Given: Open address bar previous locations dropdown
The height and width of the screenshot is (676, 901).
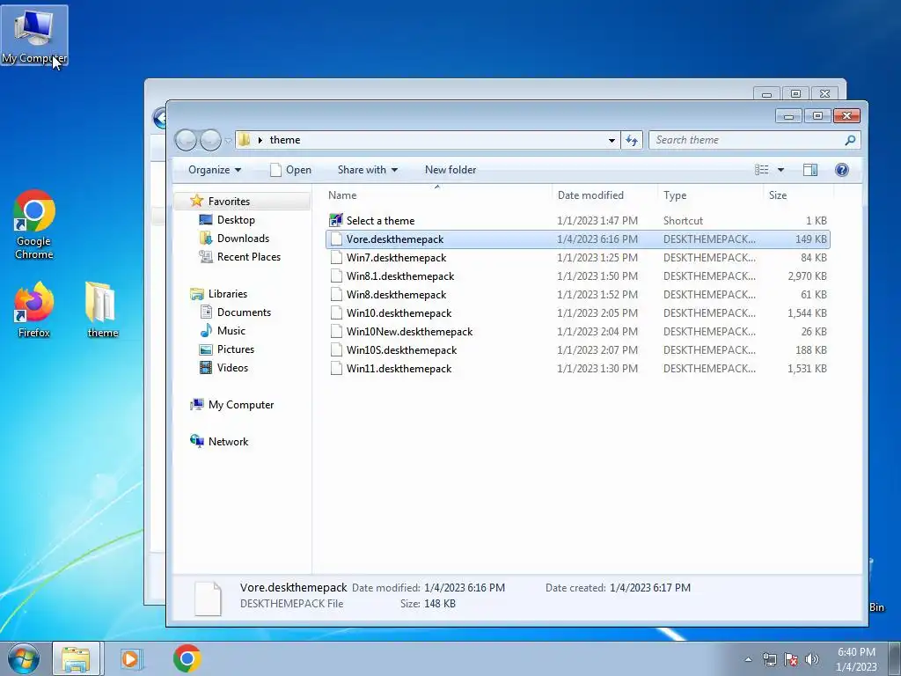Looking at the screenshot, I should (x=612, y=140).
